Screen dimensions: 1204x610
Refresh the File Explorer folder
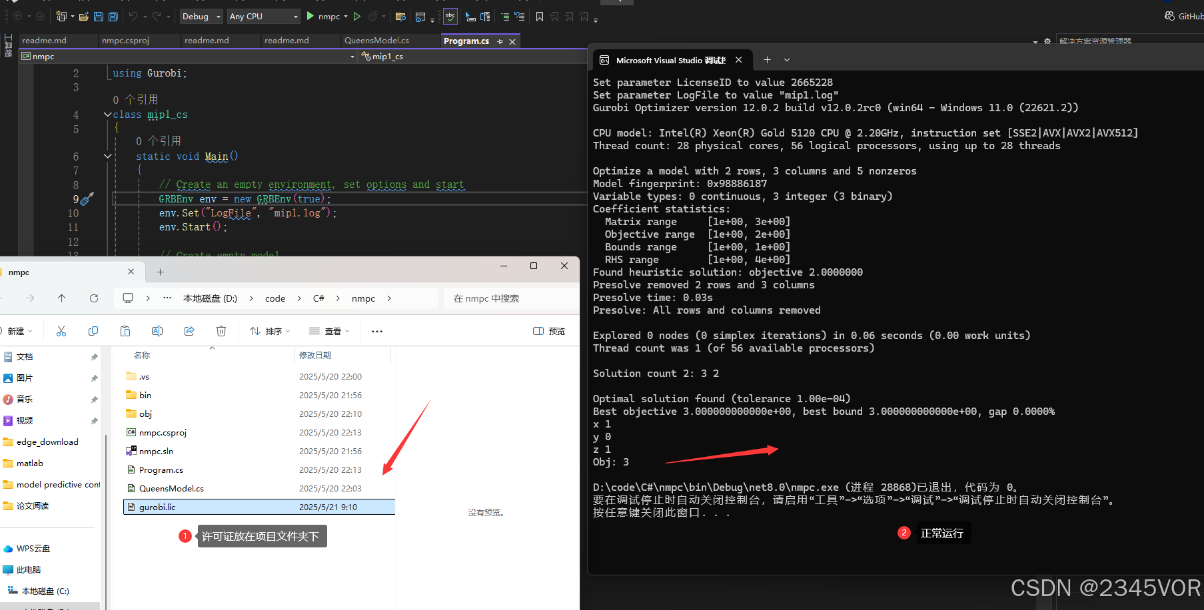[94, 298]
